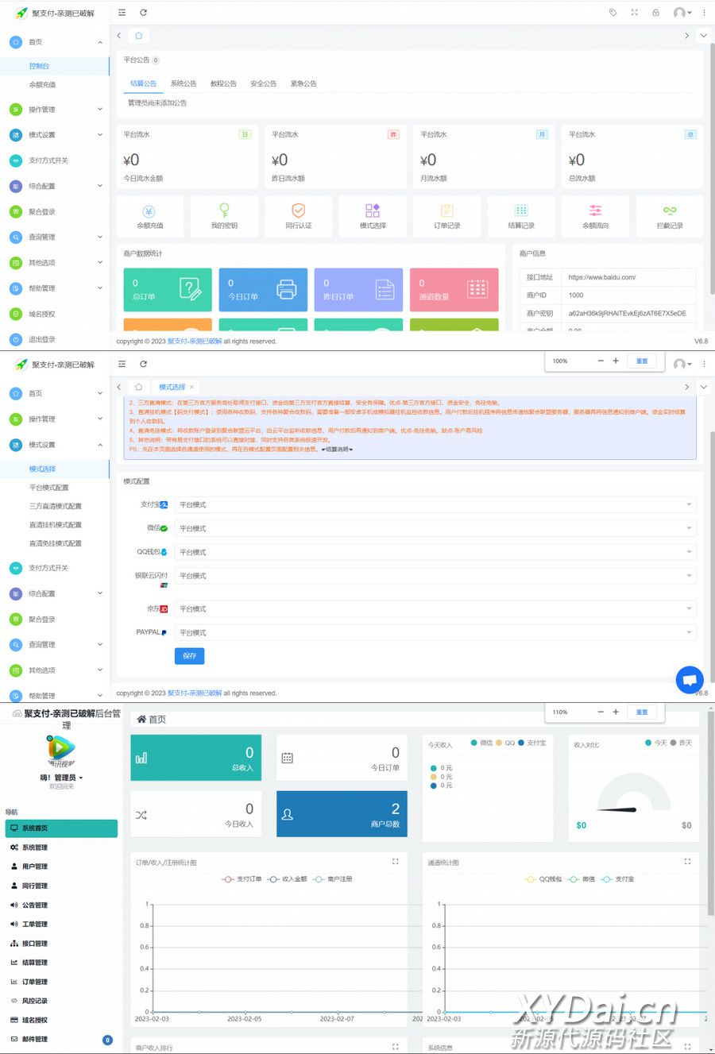This screenshot has width=715, height=1054.
Task: Open the 支付宝 mode dropdown
Action: pos(434,505)
